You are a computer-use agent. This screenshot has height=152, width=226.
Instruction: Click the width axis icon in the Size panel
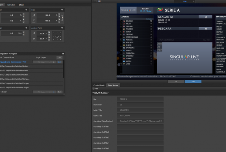(34, 15)
